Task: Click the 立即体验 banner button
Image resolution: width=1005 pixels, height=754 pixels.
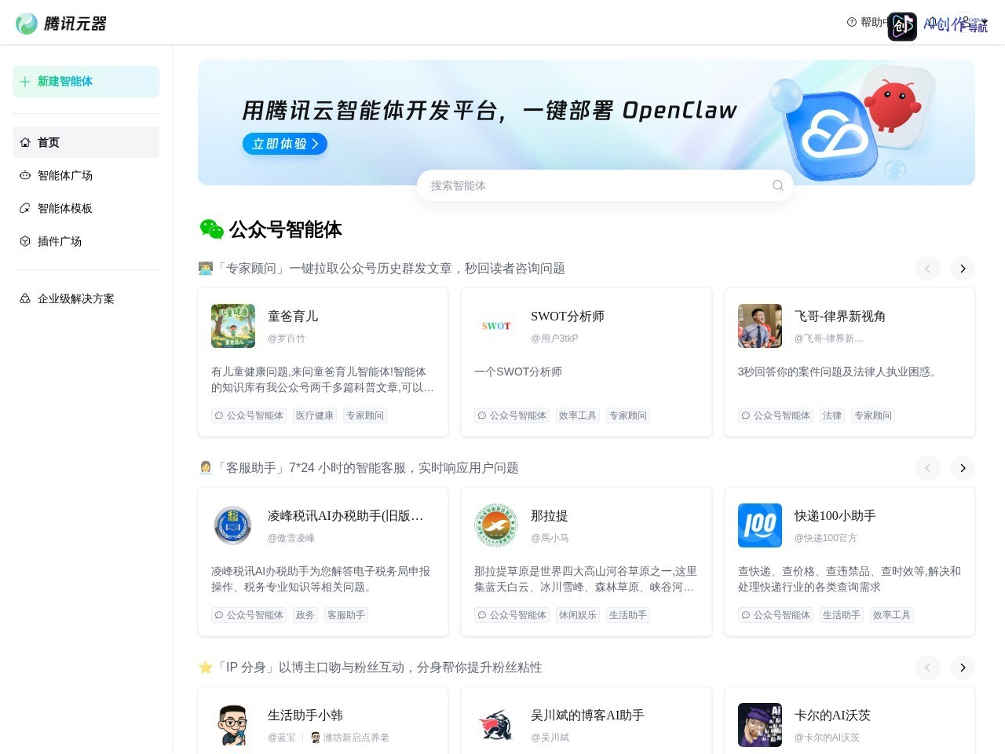Action: (285, 144)
